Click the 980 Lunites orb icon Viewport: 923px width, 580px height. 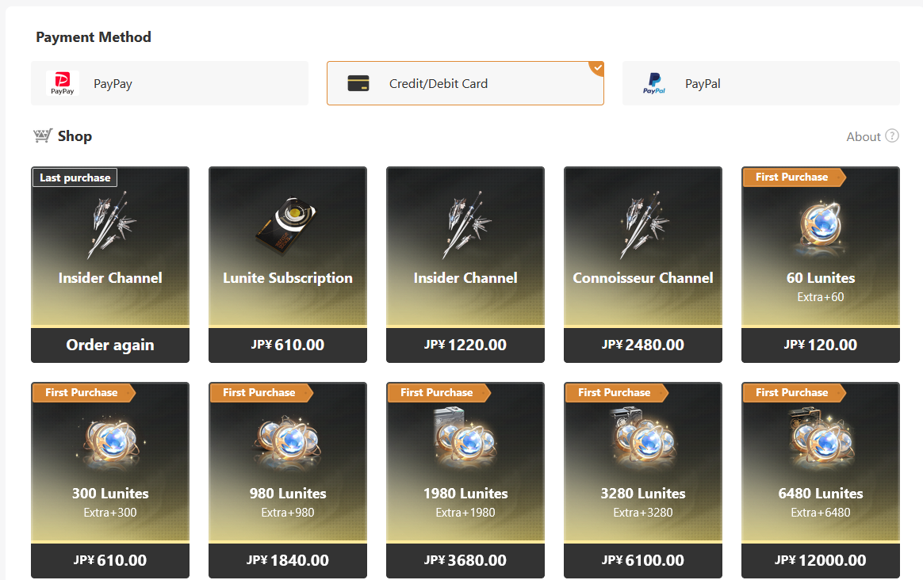click(x=288, y=442)
